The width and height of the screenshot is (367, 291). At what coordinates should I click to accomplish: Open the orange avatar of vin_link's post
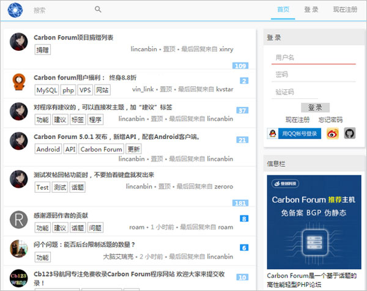pyautogui.click(x=19, y=82)
